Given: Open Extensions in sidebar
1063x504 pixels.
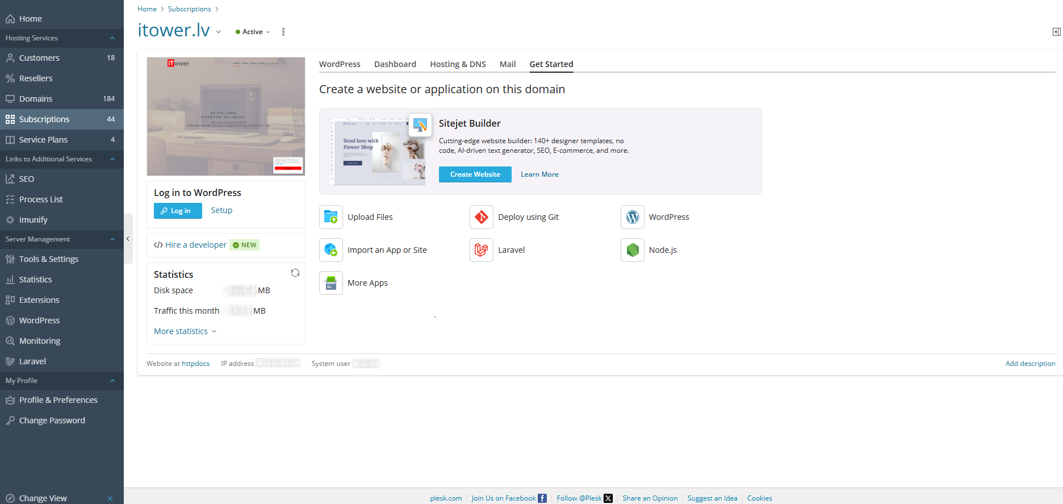Looking at the screenshot, I should 61,300.
